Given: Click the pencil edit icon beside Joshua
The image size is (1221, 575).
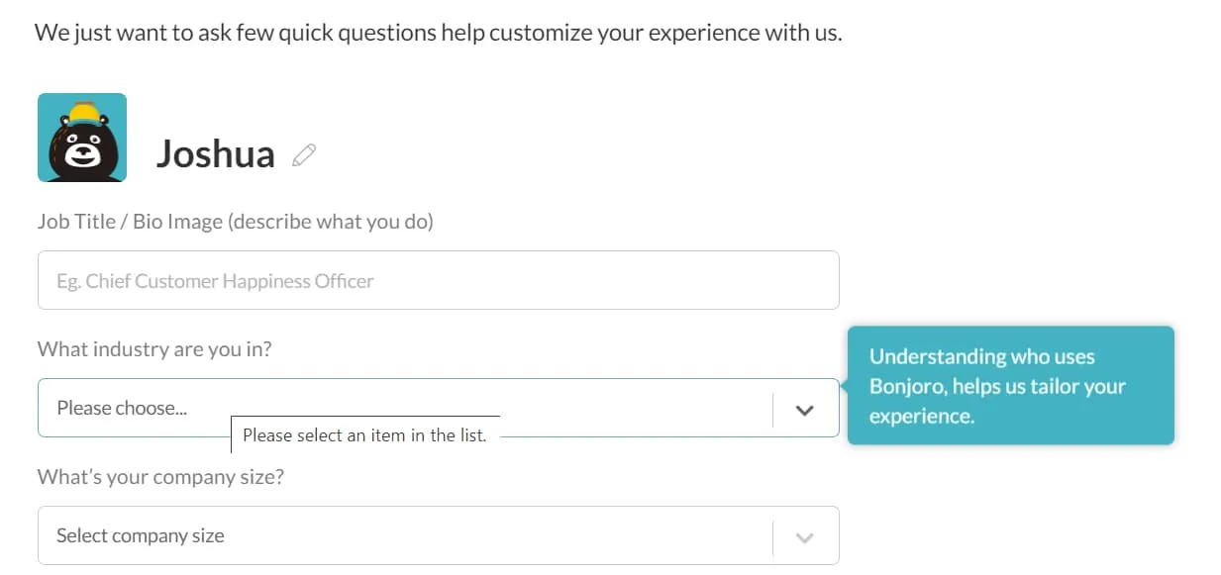Looking at the screenshot, I should tap(304, 155).
